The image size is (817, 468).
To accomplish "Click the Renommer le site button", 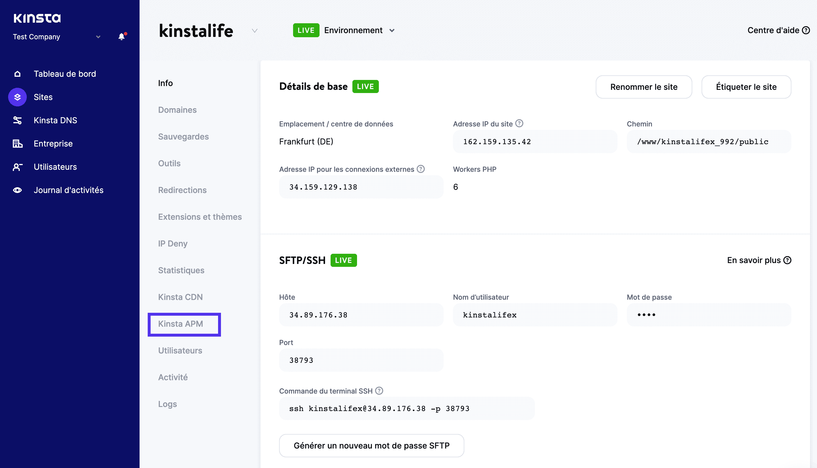I will pos(644,87).
